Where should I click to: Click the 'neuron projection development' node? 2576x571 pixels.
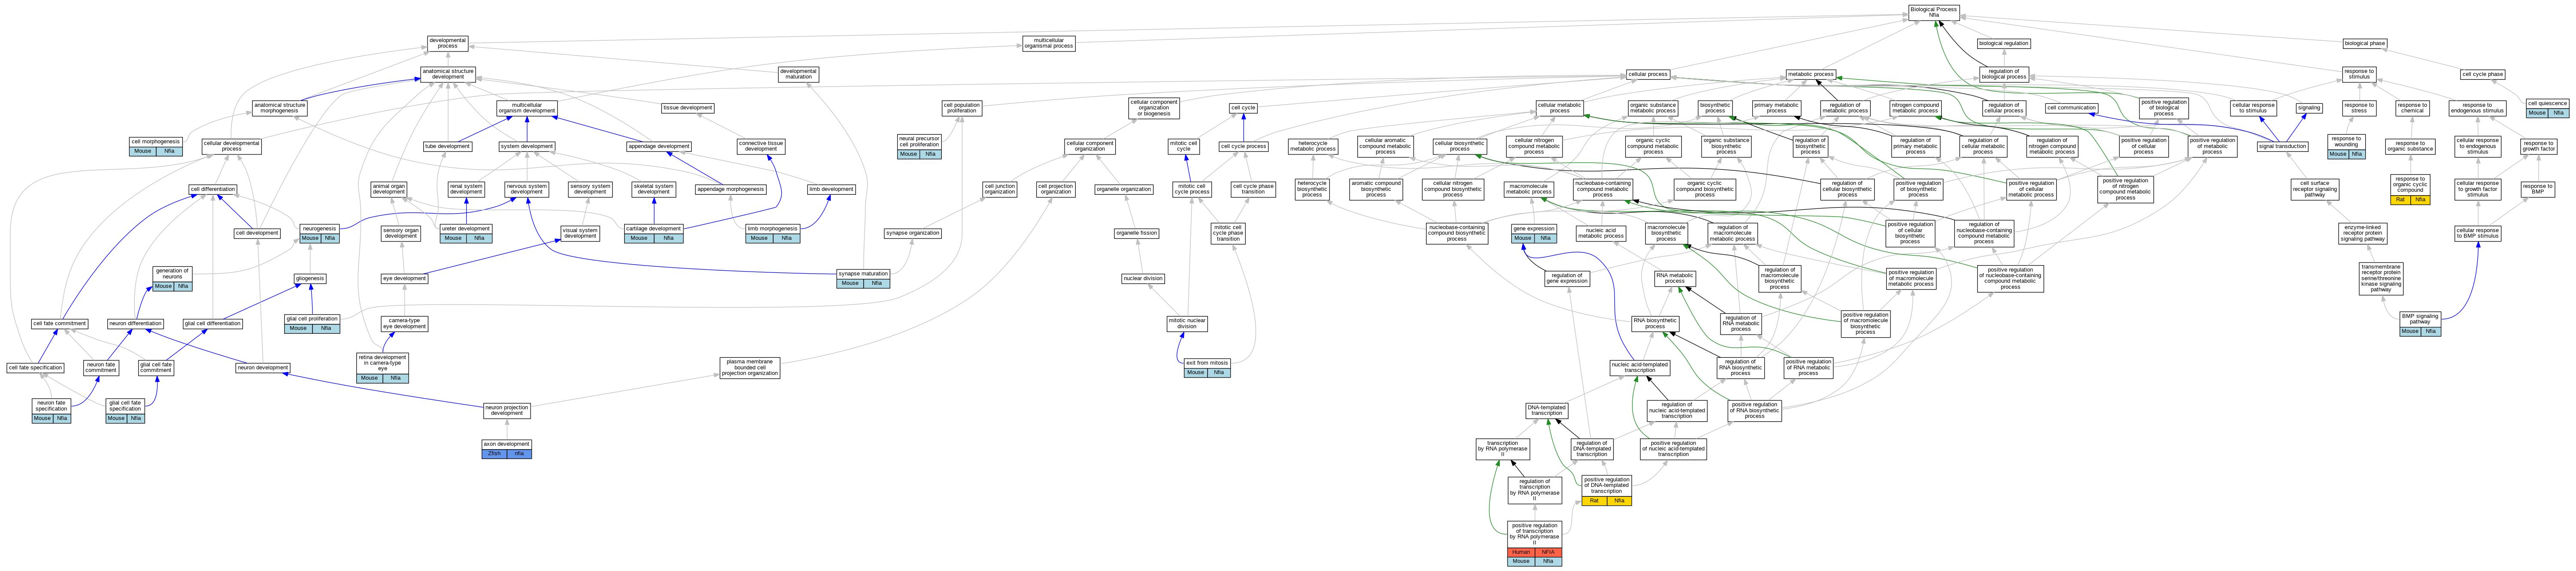tap(507, 410)
